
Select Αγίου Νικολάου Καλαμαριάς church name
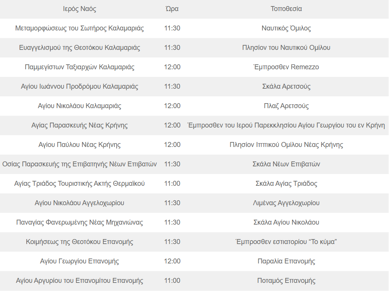point(79,106)
